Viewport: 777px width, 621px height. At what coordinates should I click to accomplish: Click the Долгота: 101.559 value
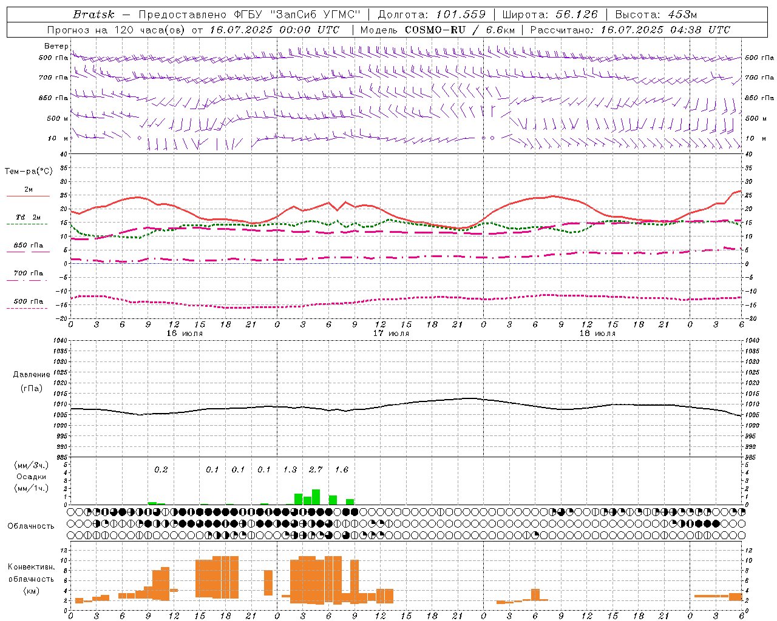(x=432, y=15)
